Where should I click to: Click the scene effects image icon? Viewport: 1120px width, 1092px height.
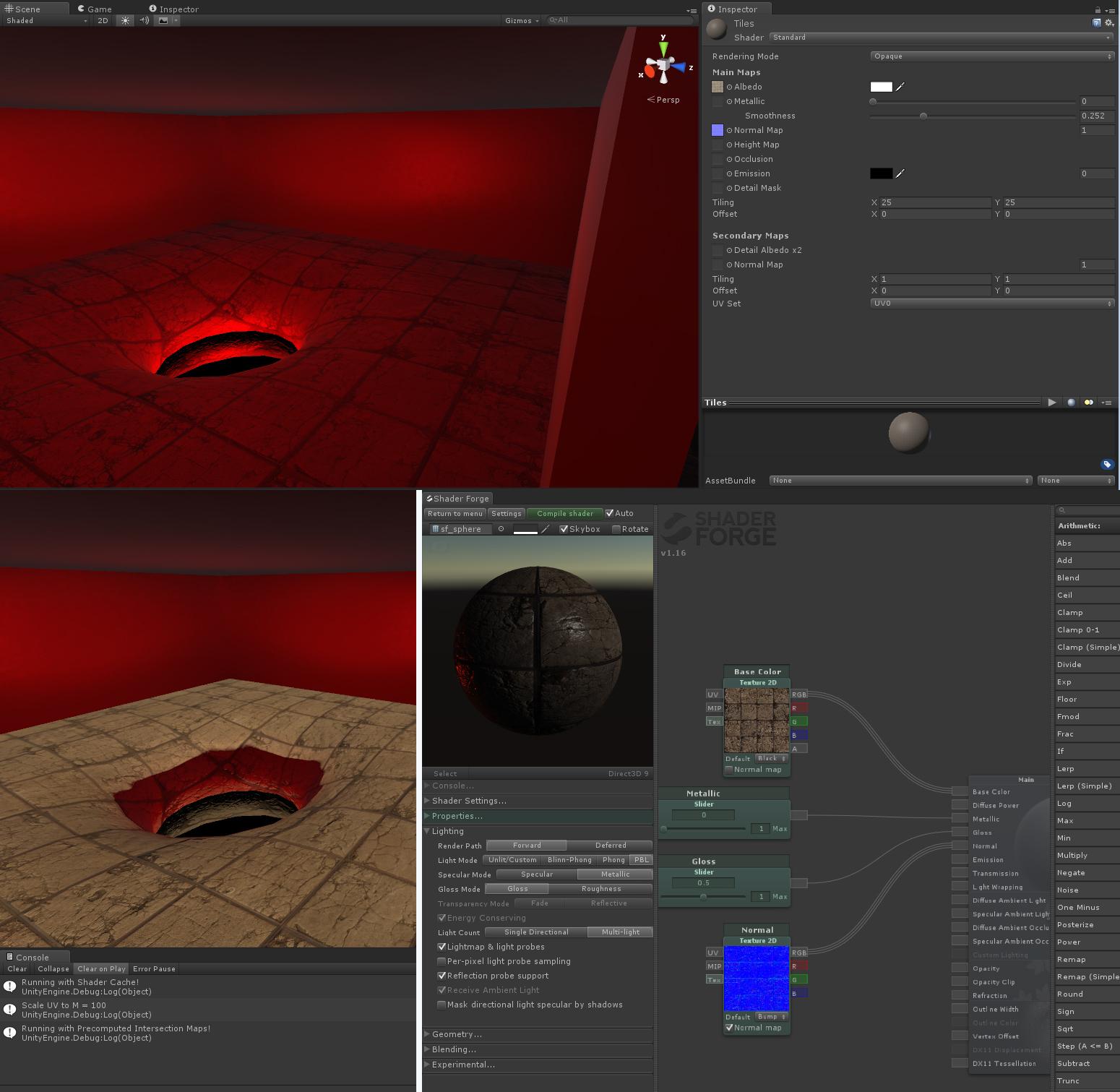(x=163, y=20)
